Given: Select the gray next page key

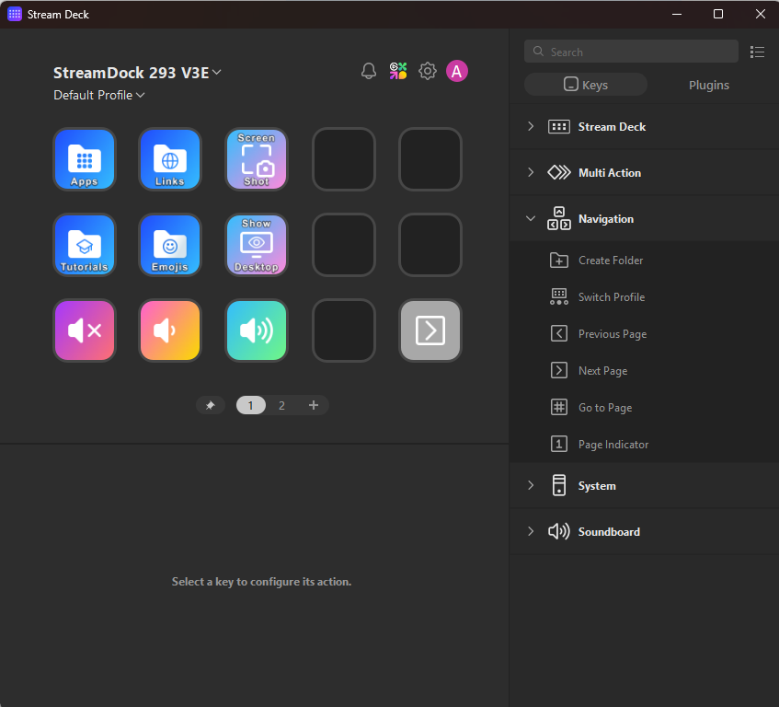Looking at the screenshot, I should (x=430, y=330).
